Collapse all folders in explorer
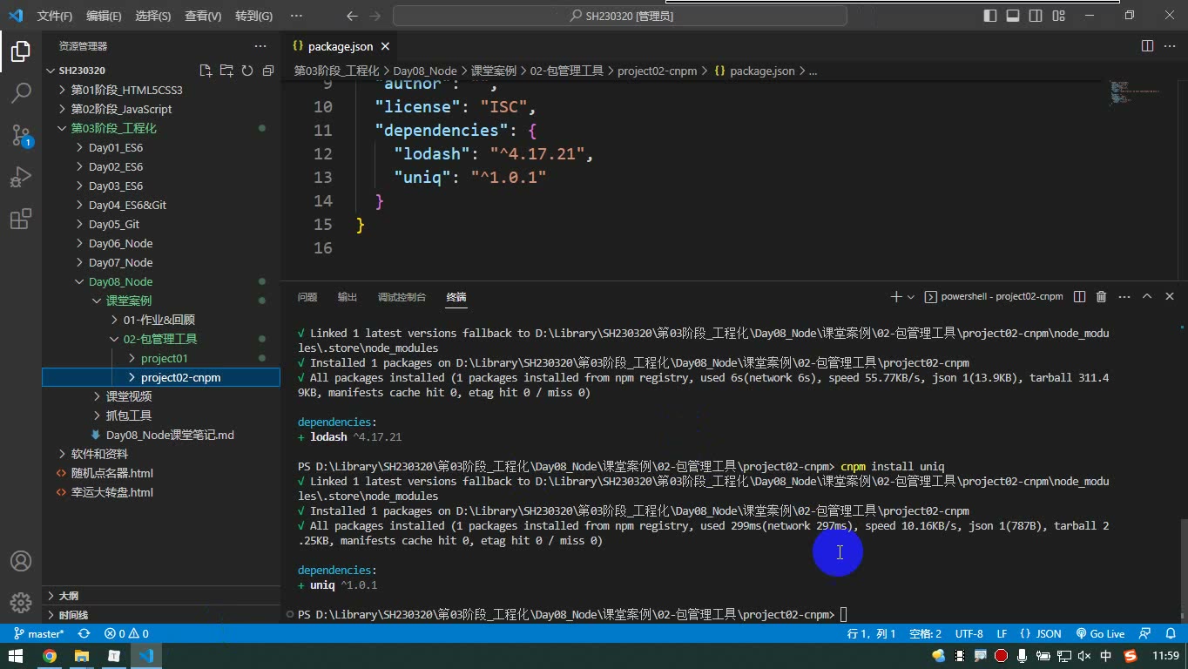 click(268, 71)
